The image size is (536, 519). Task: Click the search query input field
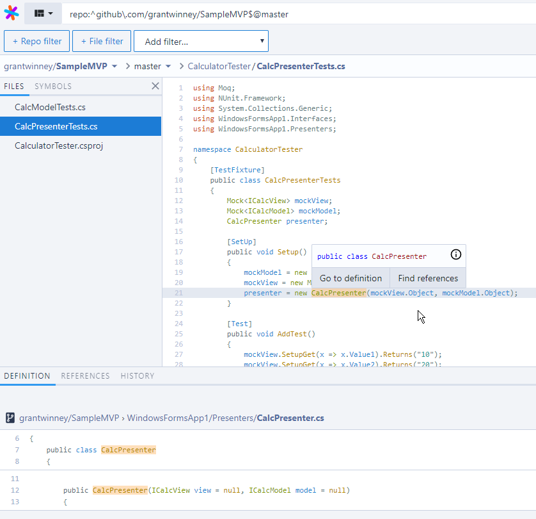[294, 13]
